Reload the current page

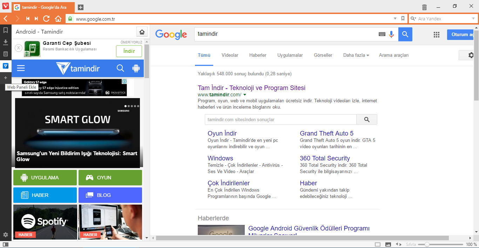coord(46,19)
